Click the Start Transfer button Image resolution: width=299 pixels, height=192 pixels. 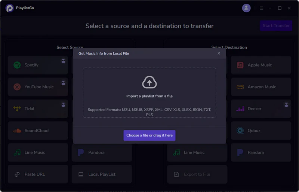(x=276, y=25)
